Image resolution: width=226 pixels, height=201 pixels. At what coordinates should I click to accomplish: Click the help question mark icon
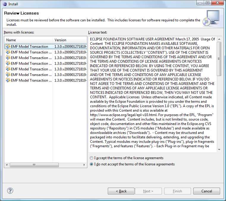pos(10,191)
